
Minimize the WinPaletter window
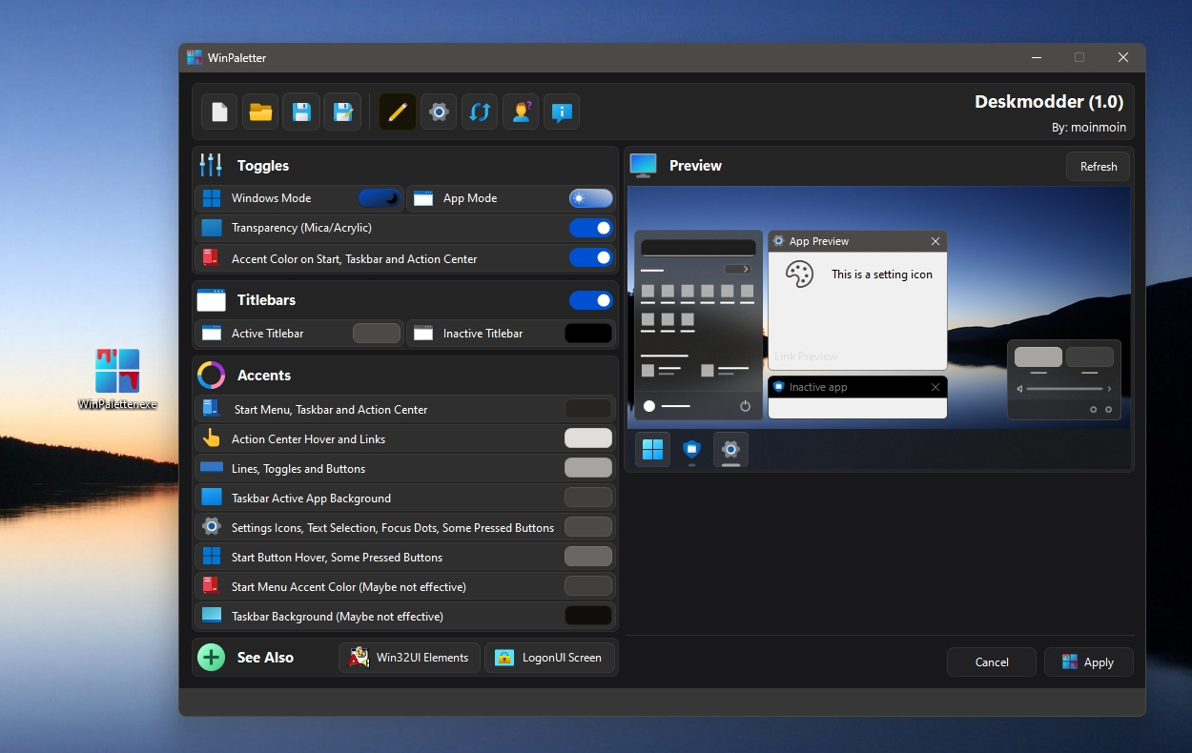point(1037,57)
